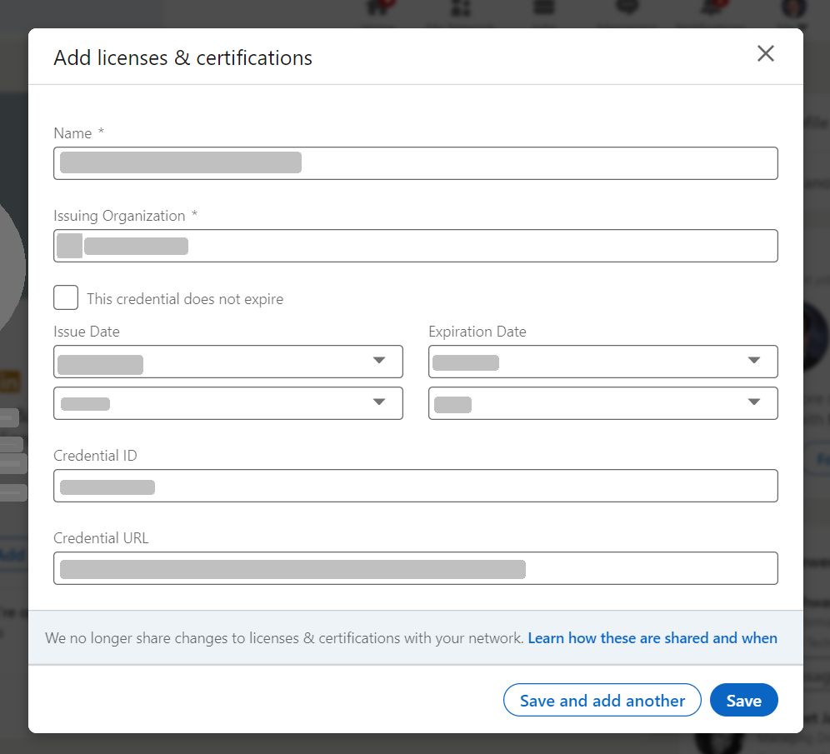The width and height of the screenshot is (830, 754).
Task: Open the Expiration Date year dropdown
Action: point(602,403)
